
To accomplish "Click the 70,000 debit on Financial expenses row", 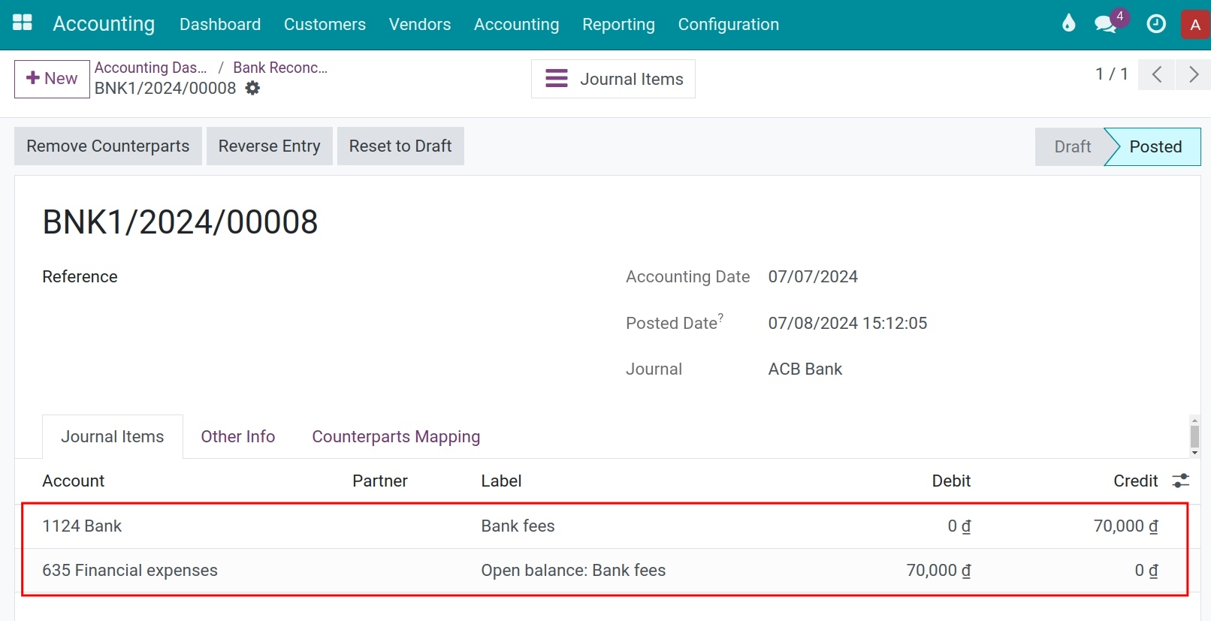I will [938, 570].
